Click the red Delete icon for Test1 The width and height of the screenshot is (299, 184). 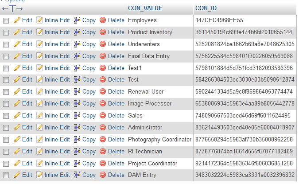coord(103,68)
